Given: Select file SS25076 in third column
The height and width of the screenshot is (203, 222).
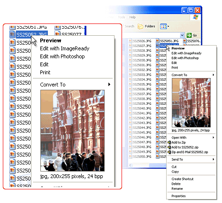Looking at the screenshot, I should click(x=192, y=41).
